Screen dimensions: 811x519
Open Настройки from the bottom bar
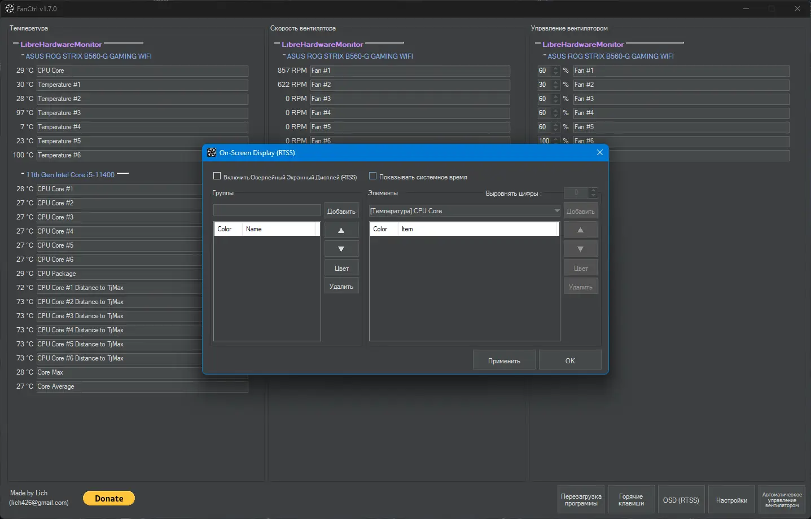click(x=731, y=500)
